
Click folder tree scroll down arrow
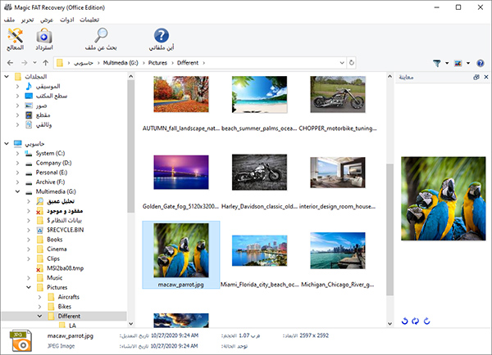(131, 324)
